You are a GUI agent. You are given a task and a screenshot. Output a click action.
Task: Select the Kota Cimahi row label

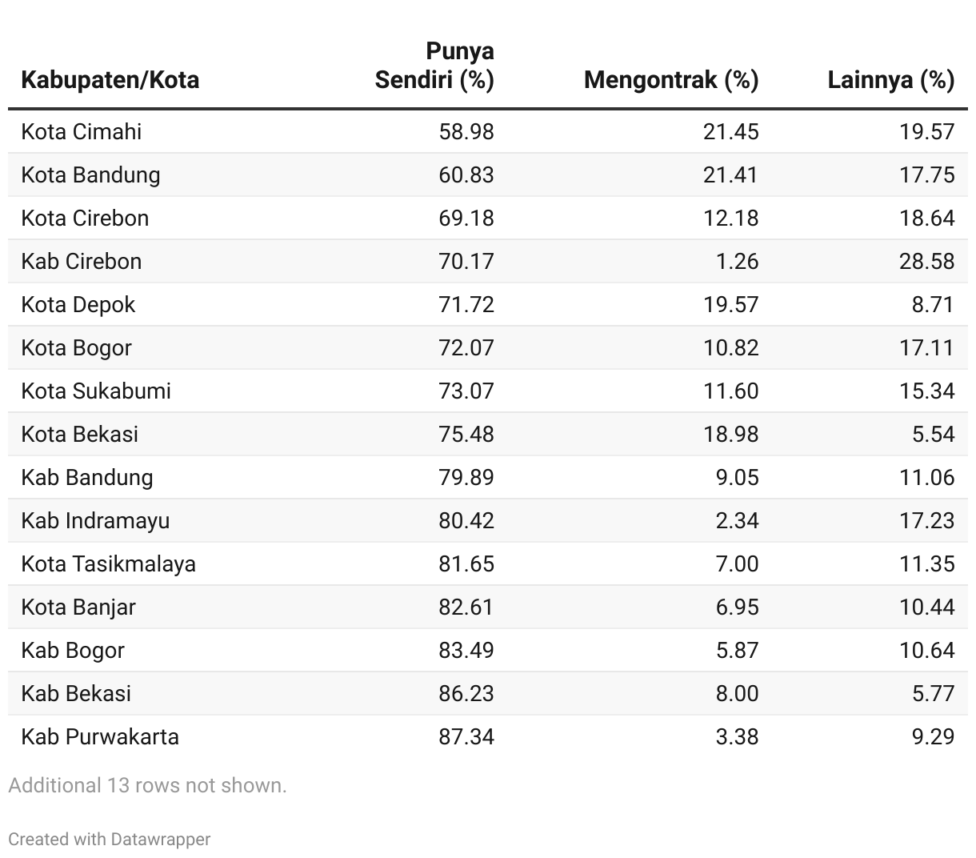[x=81, y=131]
